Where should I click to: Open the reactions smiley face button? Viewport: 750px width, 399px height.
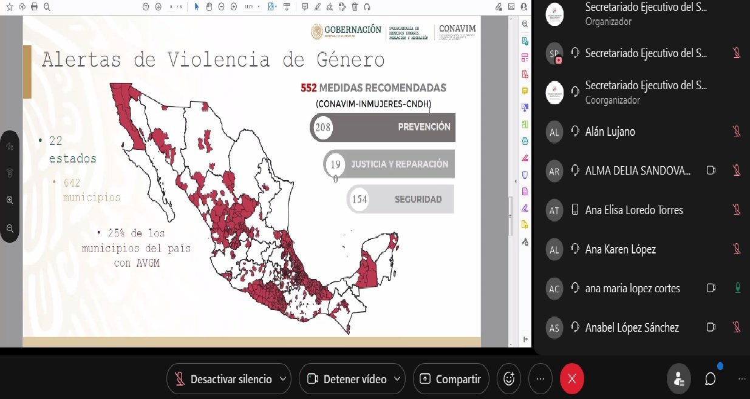(509, 379)
